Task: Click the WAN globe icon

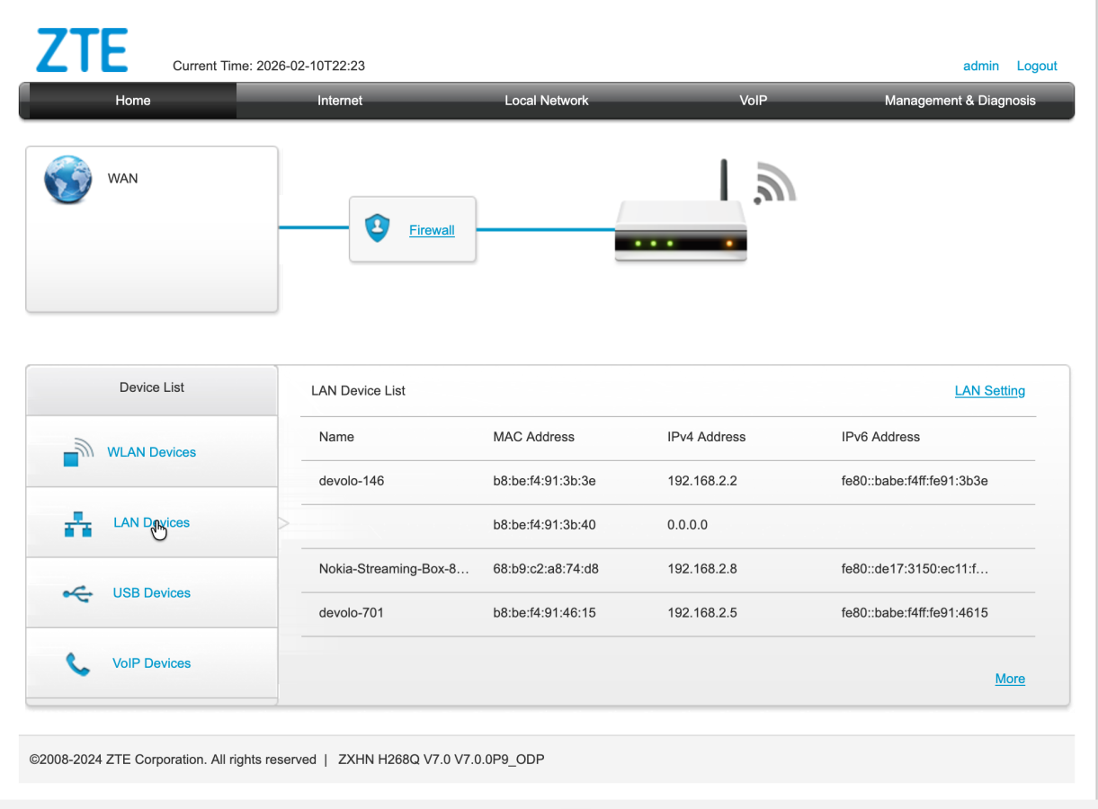Action: pos(67,179)
